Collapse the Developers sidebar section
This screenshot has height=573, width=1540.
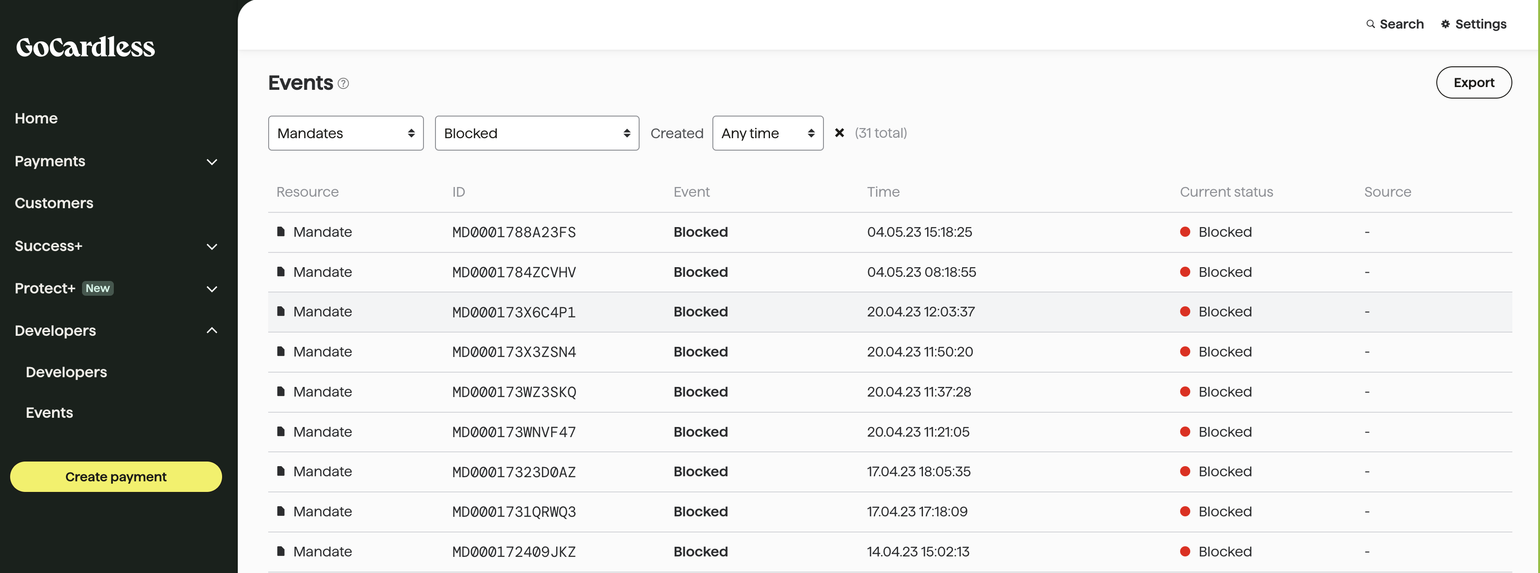tap(212, 330)
